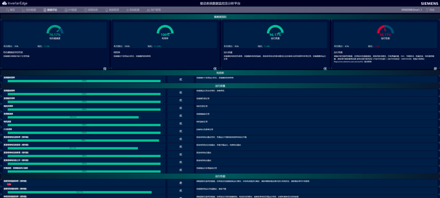Image resolution: width=440 pixels, height=198 pixels.
Task: Open the 健康评估 tab
Action: point(50,10)
